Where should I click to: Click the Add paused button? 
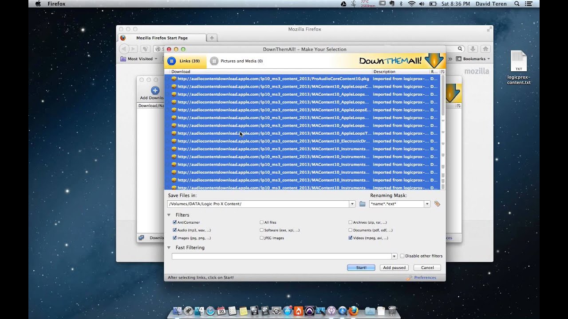(x=394, y=268)
